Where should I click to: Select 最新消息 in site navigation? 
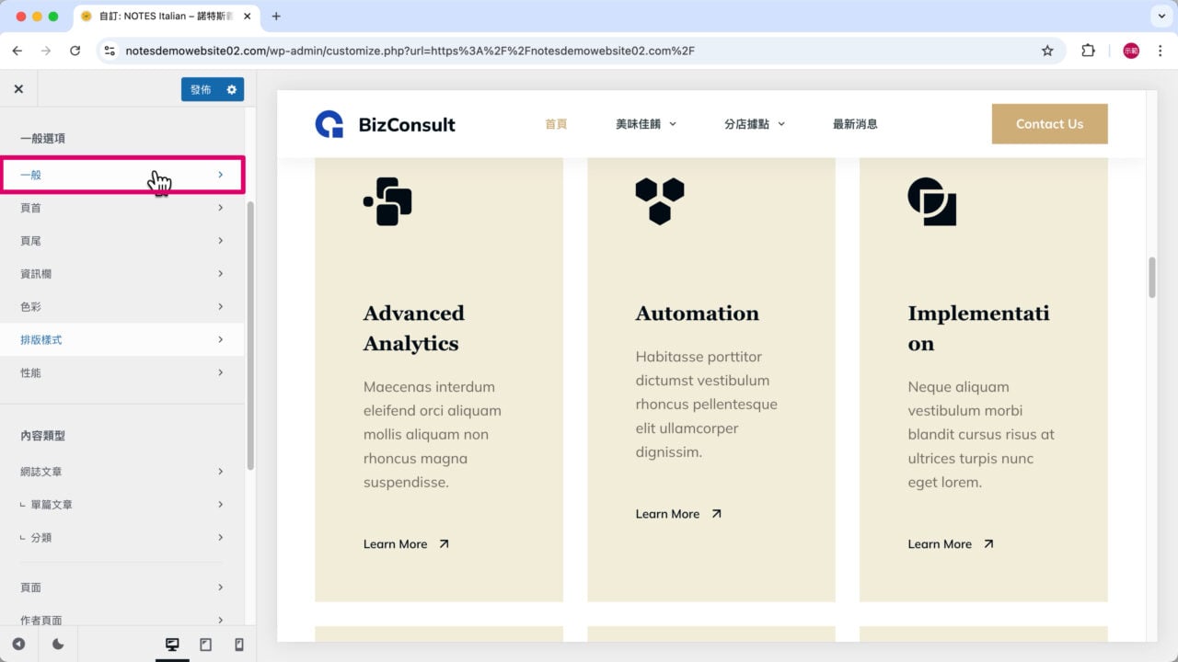click(855, 124)
